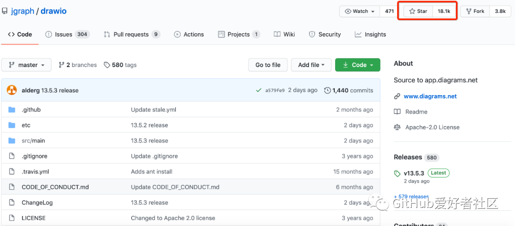Viewport: 515px width, 226px height.
Task: Open the Add file dropdown
Action: pos(311,65)
